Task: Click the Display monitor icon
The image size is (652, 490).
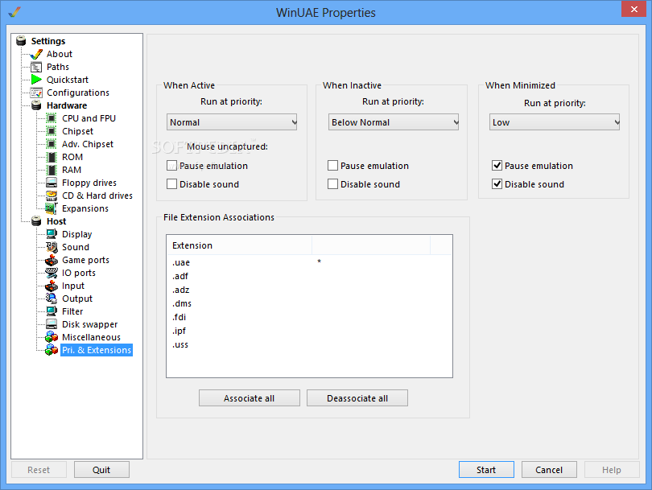Action: 52,234
